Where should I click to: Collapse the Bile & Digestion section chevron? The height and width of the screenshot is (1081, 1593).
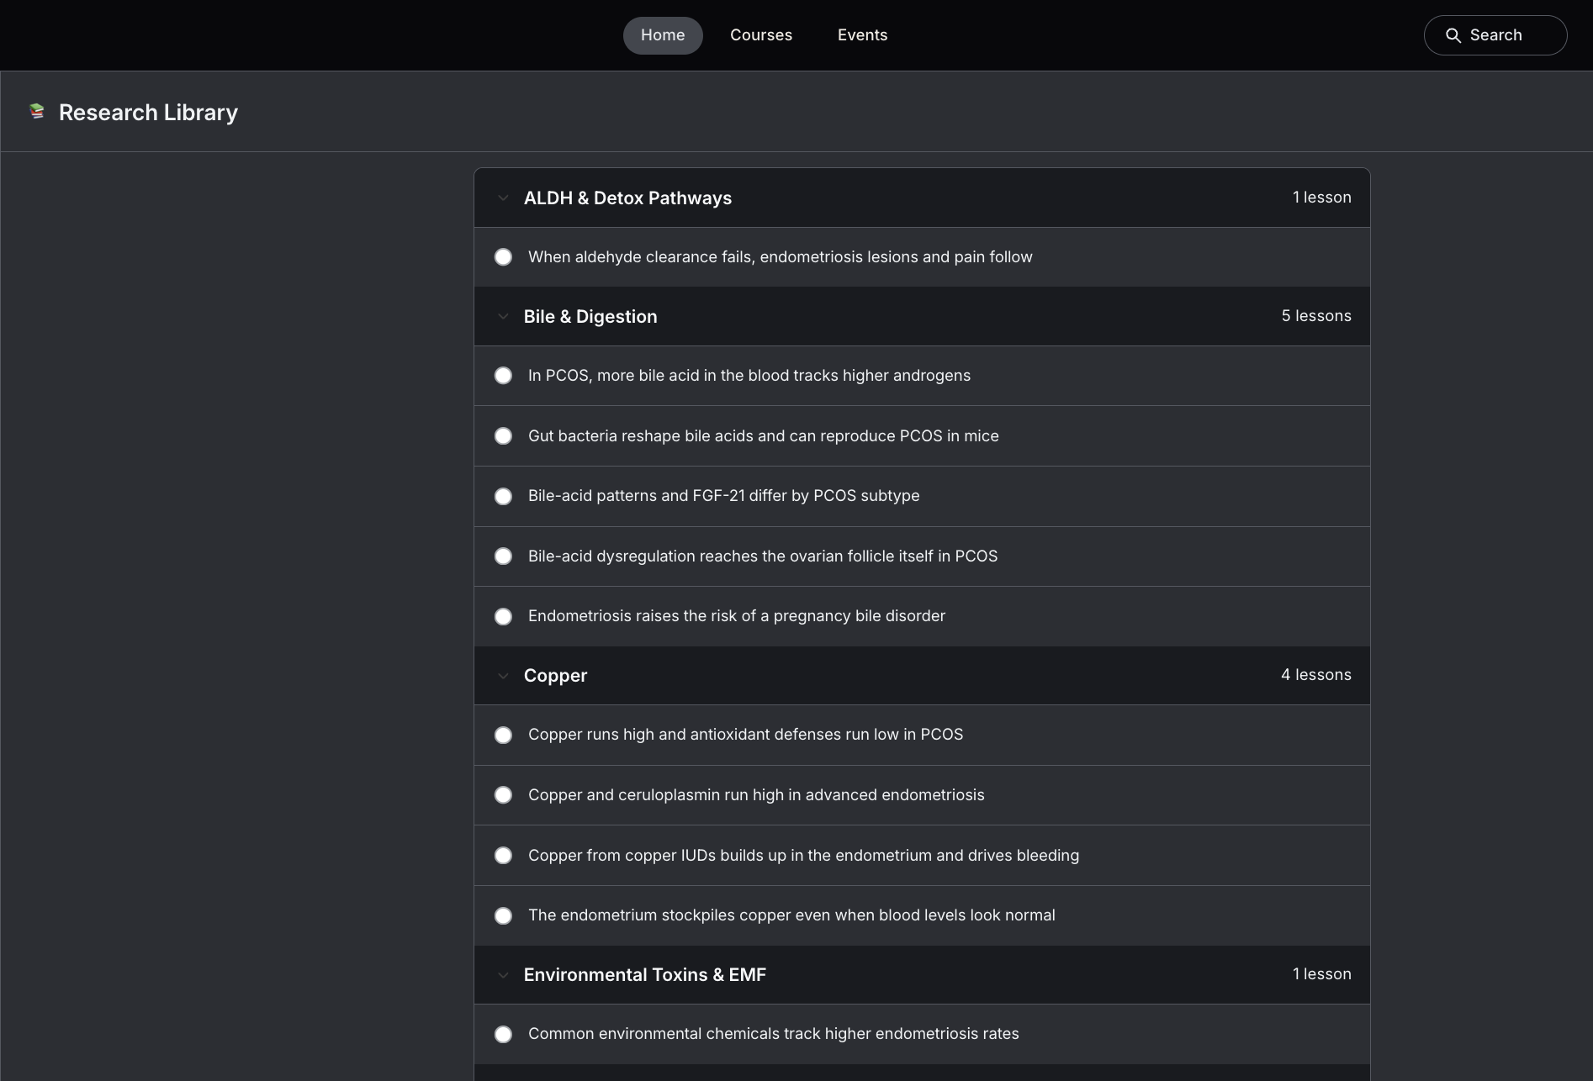click(503, 317)
